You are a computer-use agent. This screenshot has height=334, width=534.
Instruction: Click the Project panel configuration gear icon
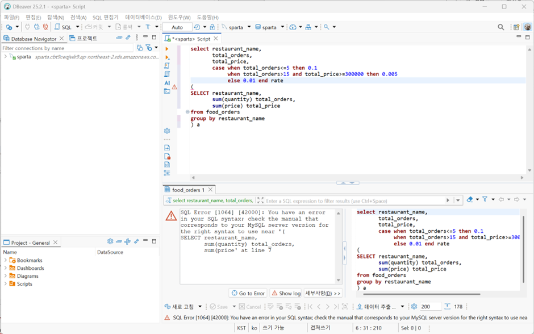(x=110, y=241)
